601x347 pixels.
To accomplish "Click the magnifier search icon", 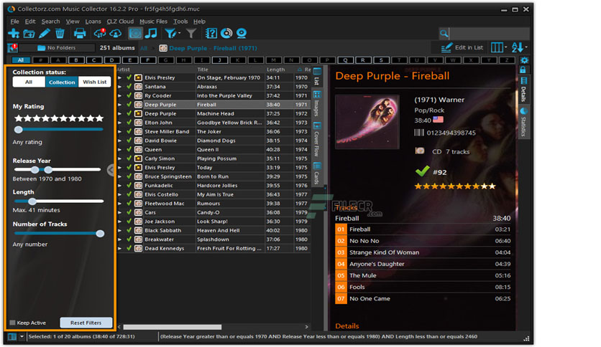I will [444, 34].
